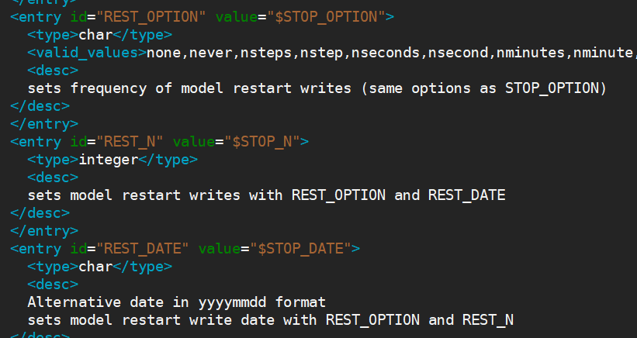637x338 pixels.
Task: Place cursor on the word "integer"
Action: tap(109, 160)
